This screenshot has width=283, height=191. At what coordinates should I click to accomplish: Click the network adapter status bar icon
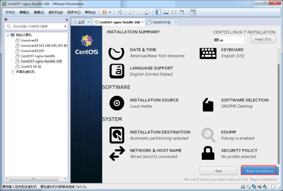point(254,186)
